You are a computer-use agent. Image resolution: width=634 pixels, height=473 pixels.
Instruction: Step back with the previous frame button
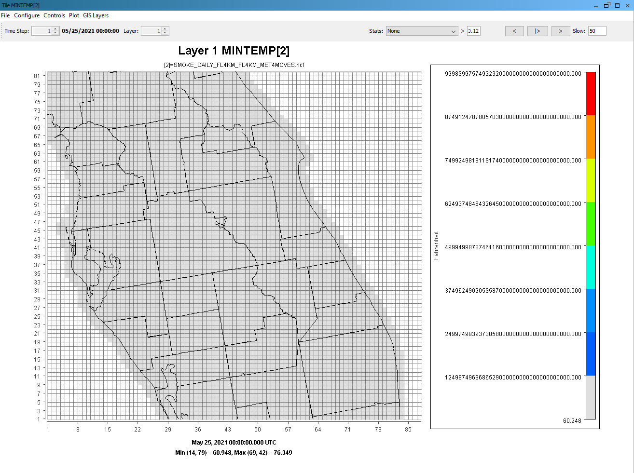pos(514,31)
